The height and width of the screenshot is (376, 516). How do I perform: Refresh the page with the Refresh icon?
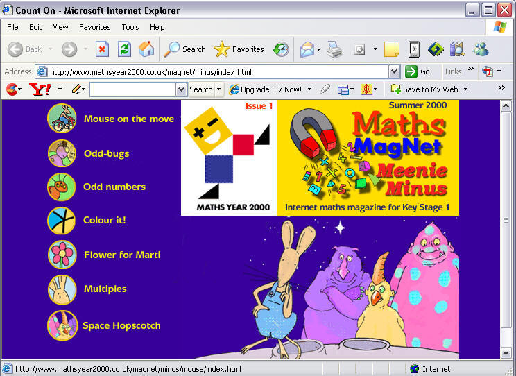pyautogui.click(x=124, y=49)
